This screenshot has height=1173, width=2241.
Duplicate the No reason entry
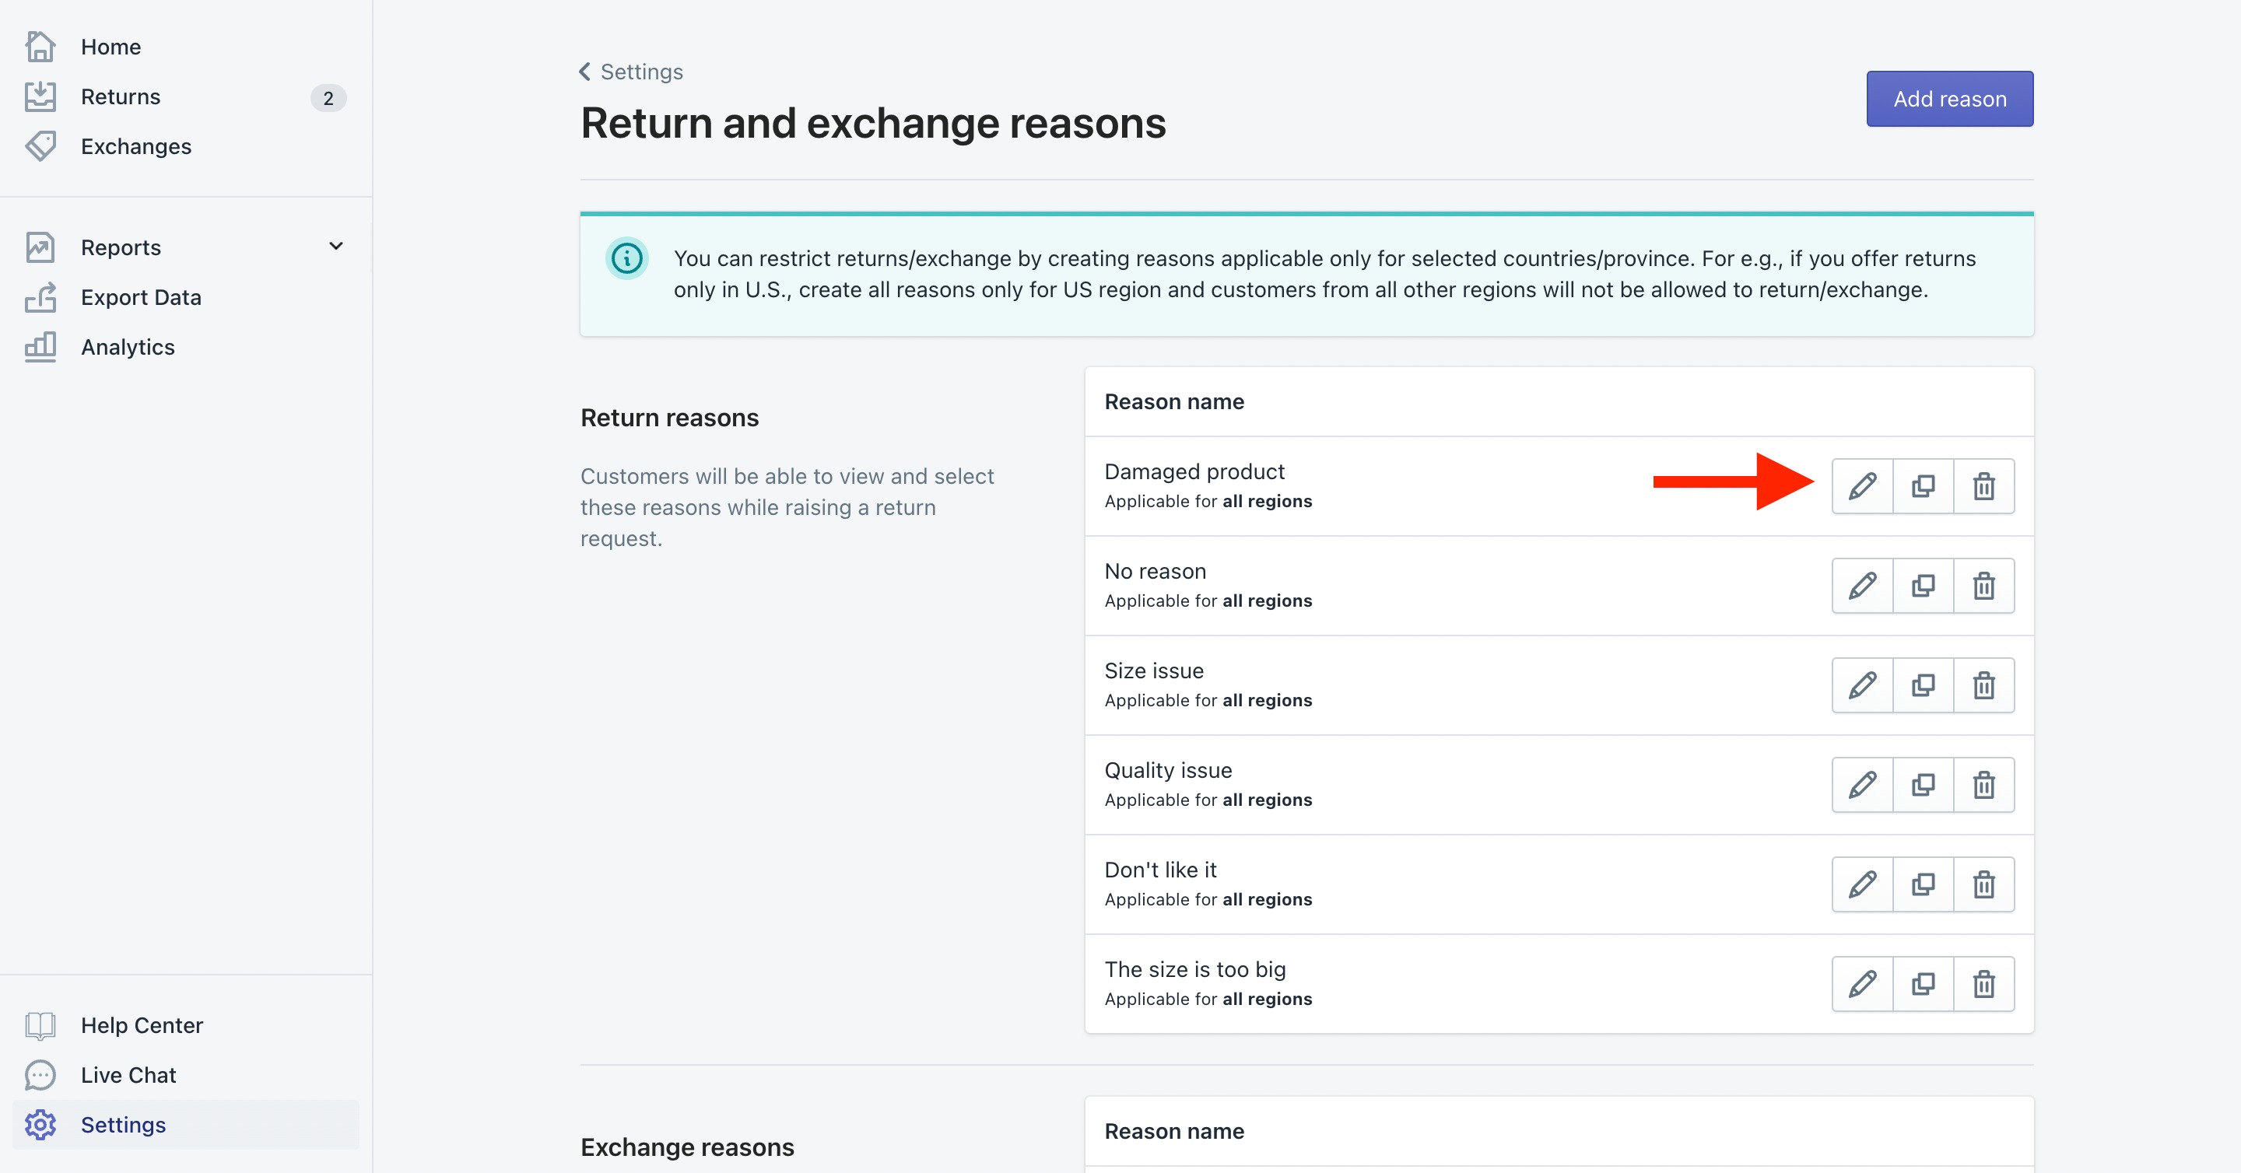click(1923, 586)
